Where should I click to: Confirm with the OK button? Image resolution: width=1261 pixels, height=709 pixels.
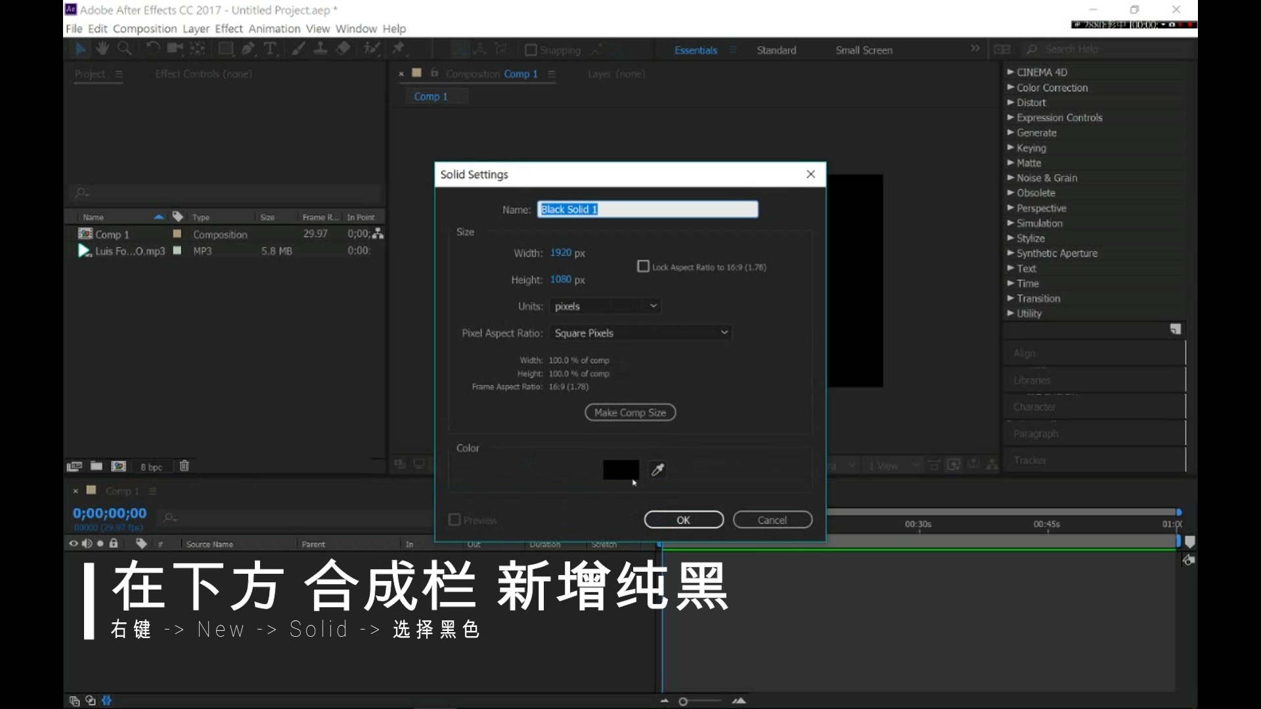[684, 520]
